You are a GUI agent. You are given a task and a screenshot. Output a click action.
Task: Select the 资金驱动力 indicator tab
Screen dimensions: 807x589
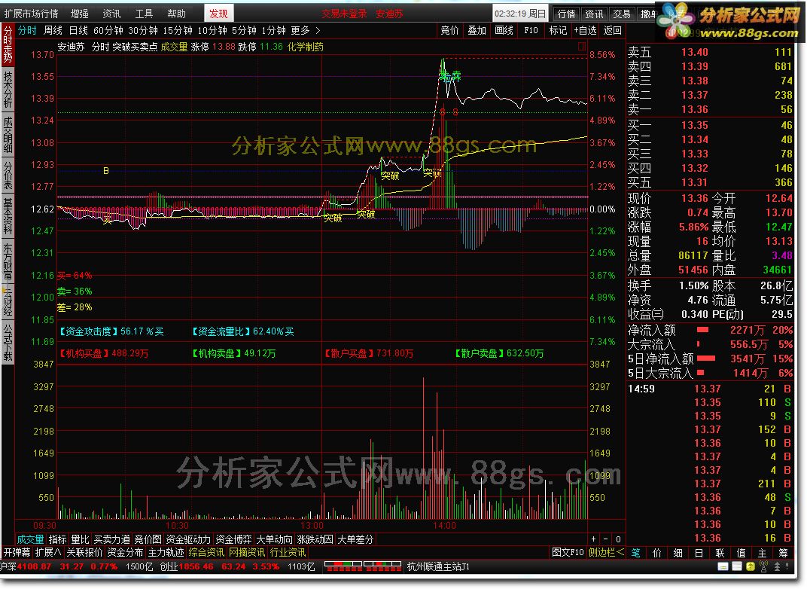188,539
